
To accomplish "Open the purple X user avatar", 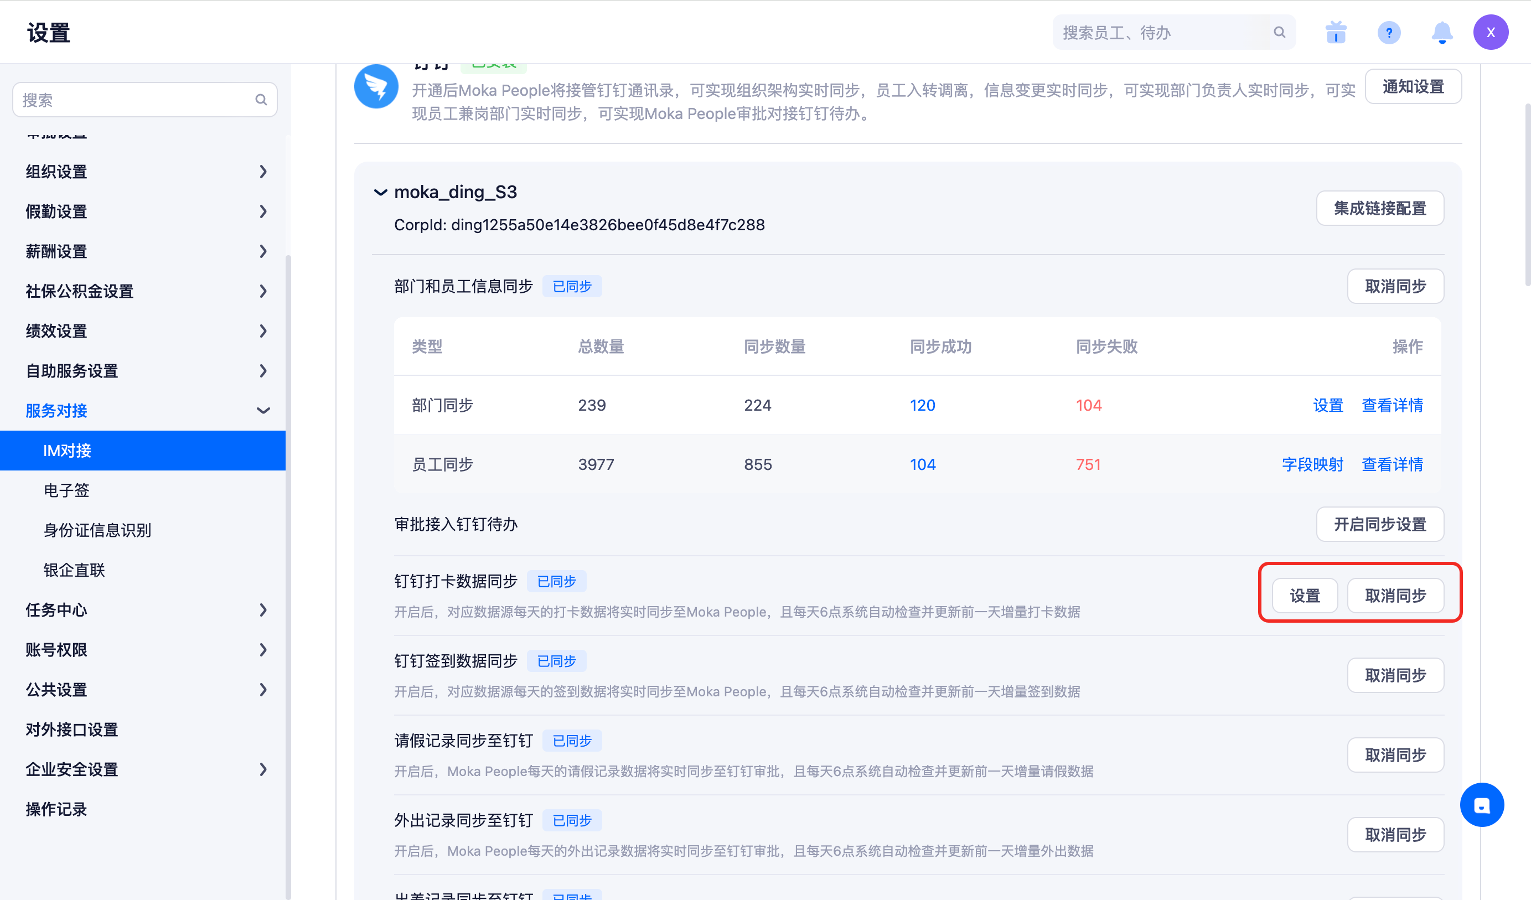I will coord(1490,32).
